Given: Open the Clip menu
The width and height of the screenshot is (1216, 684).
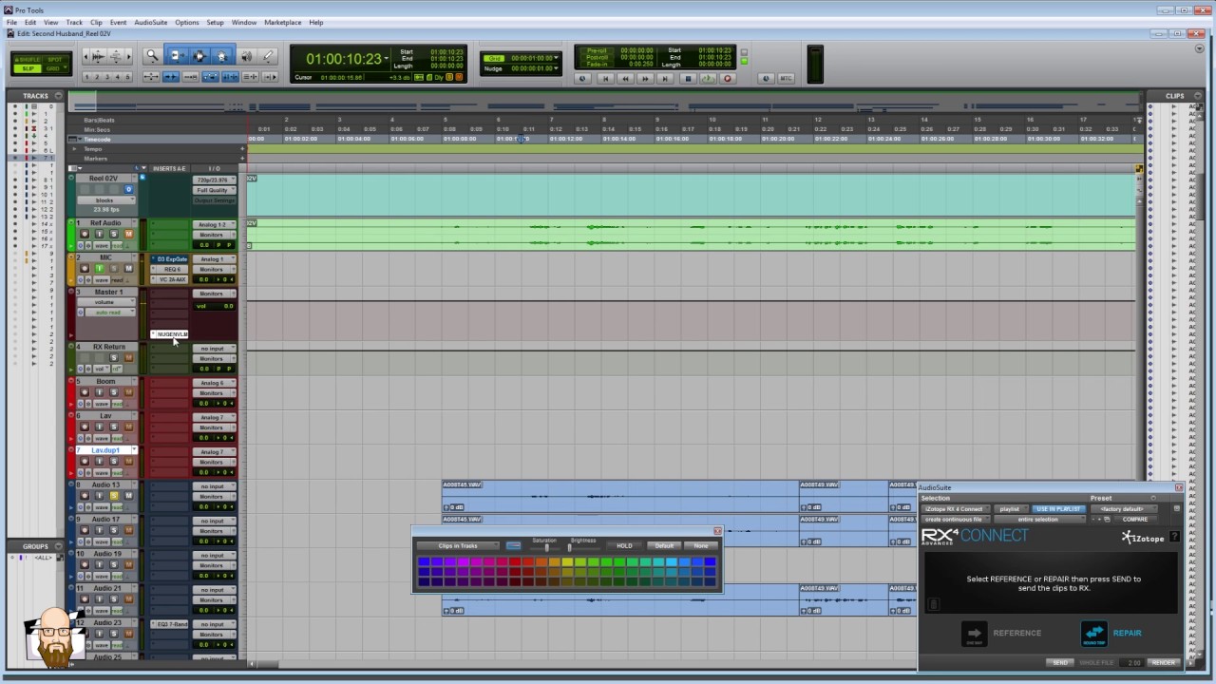Looking at the screenshot, I should (x=96, y=22).
